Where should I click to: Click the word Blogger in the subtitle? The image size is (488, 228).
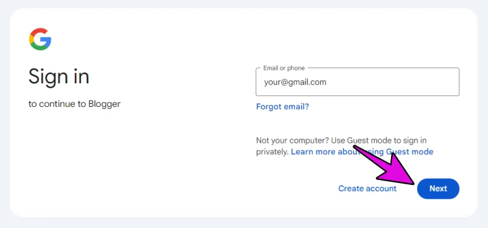tap(104, 104)
